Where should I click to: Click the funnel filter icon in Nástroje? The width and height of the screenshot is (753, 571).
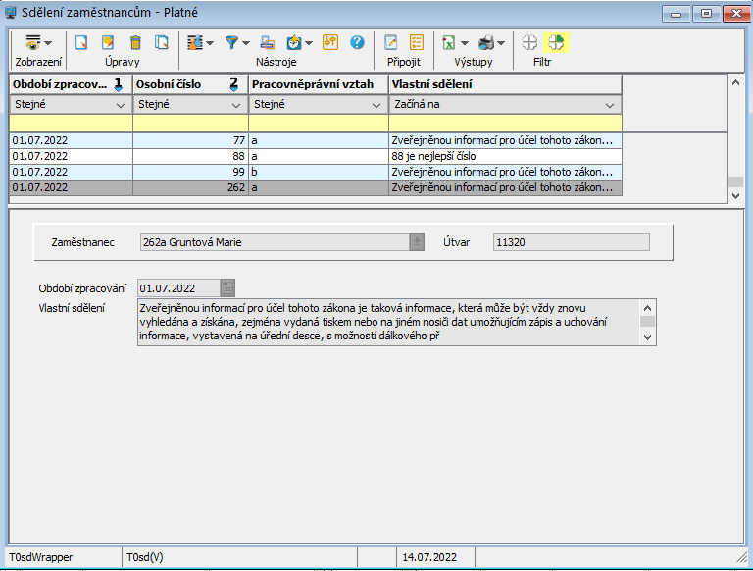232,42
